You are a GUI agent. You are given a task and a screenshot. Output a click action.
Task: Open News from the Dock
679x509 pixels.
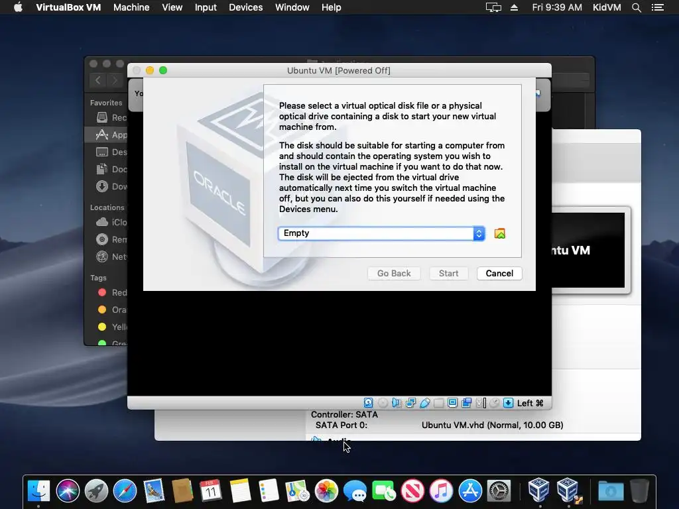pyautogui.click(x=412, y=491)
